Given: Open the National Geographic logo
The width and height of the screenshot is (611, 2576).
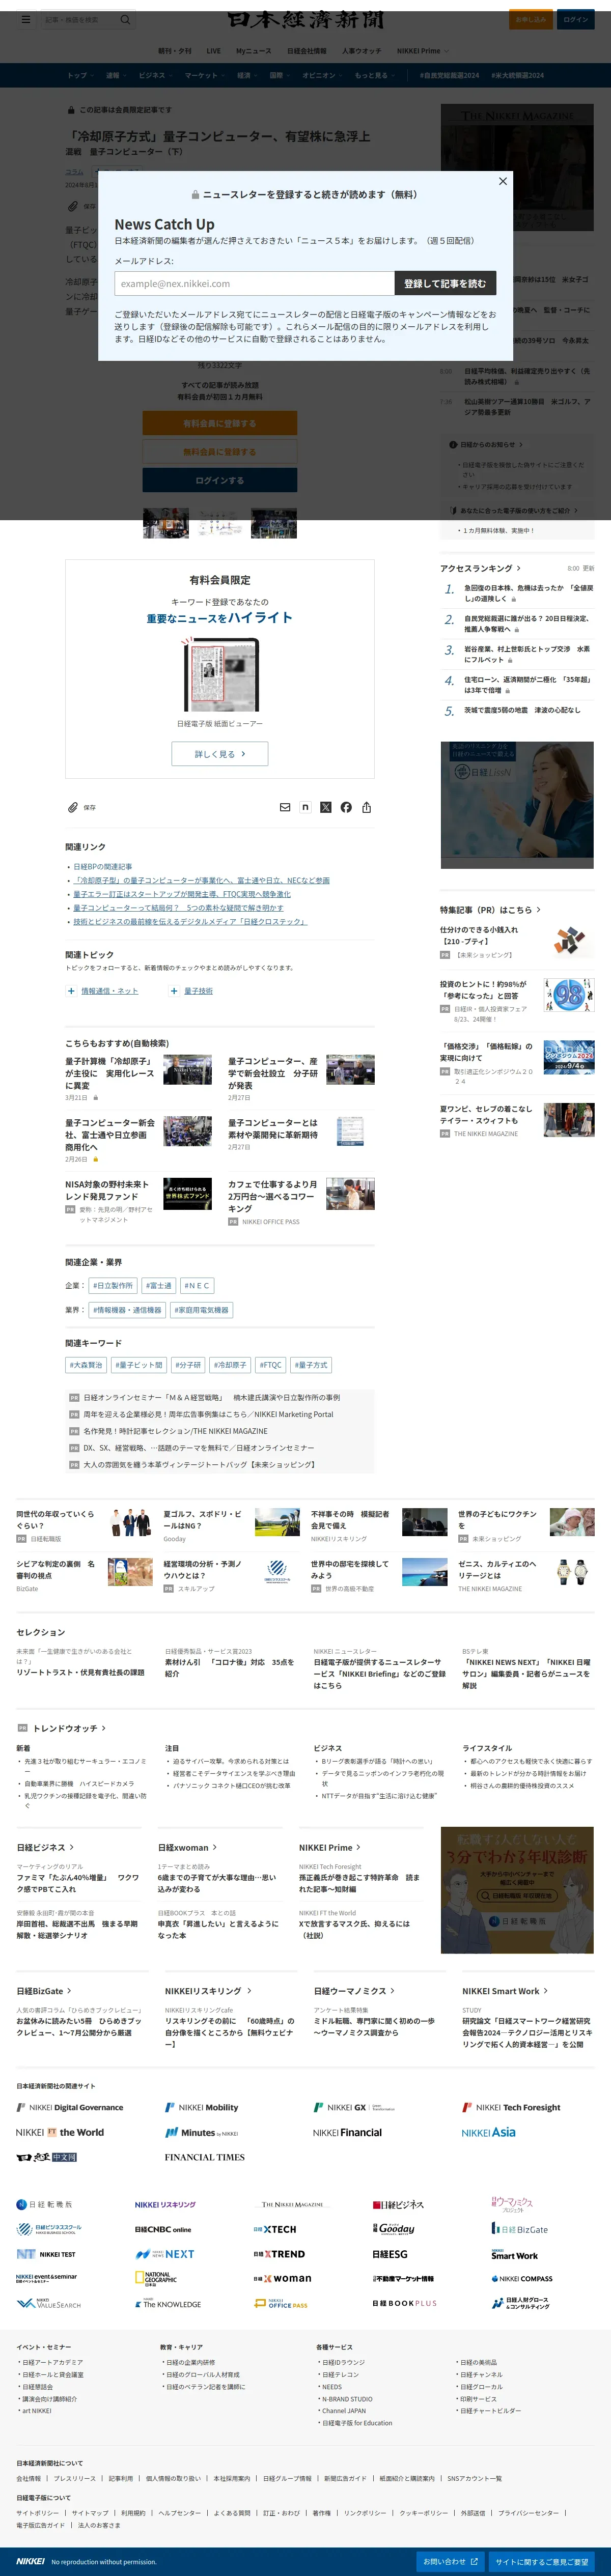Looking at the screenshot, I should coord(156,2278).
